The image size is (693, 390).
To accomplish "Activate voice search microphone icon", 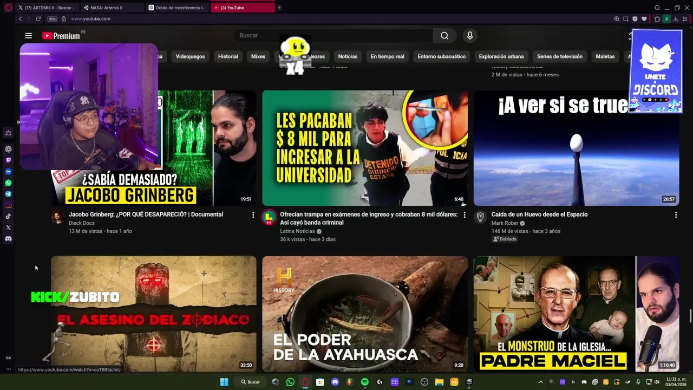I will point(470,36).
